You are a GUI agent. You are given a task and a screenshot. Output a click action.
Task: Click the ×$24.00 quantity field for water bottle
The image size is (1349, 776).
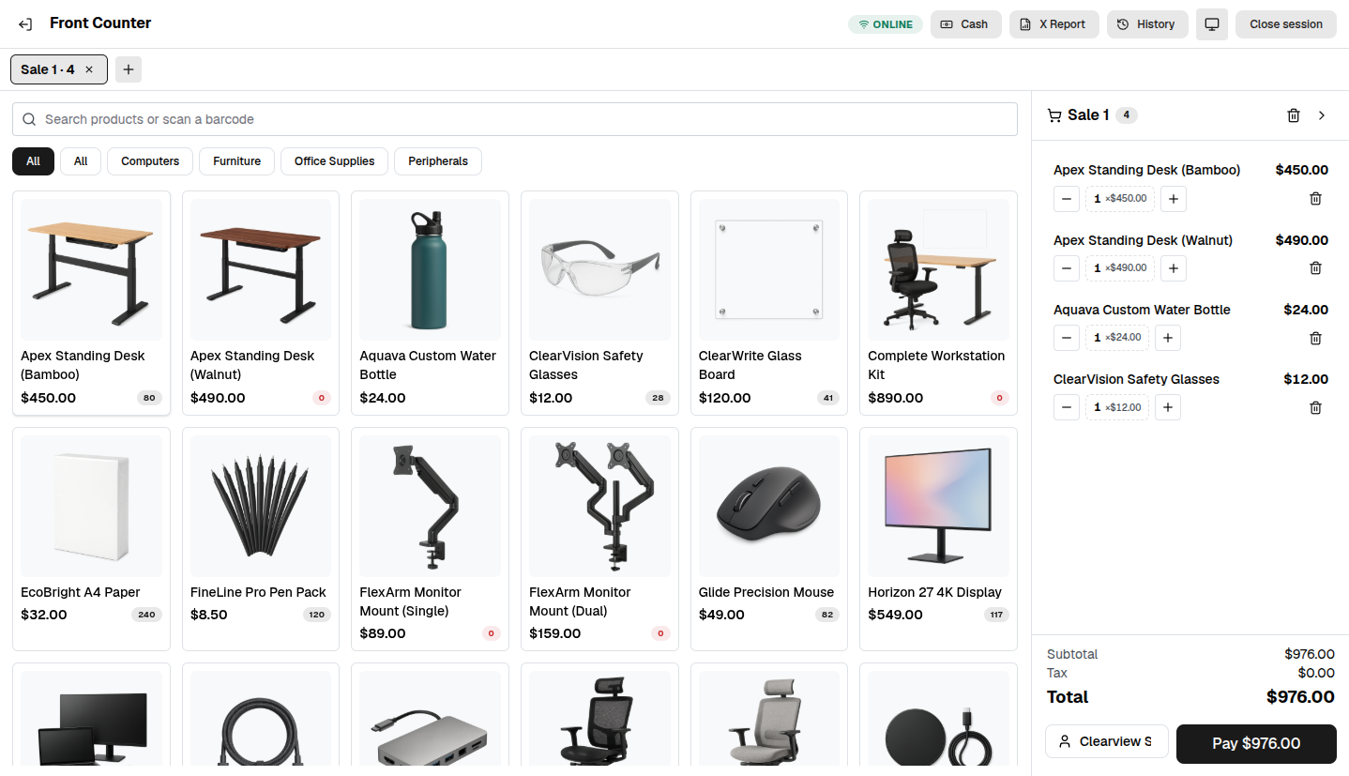click(1117, 338)
